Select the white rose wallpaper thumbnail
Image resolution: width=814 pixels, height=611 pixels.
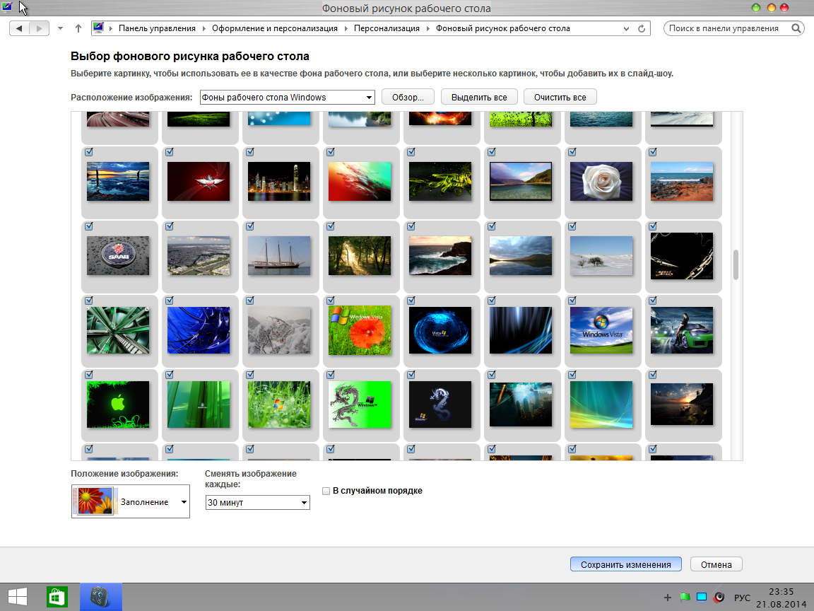[601, 181]
